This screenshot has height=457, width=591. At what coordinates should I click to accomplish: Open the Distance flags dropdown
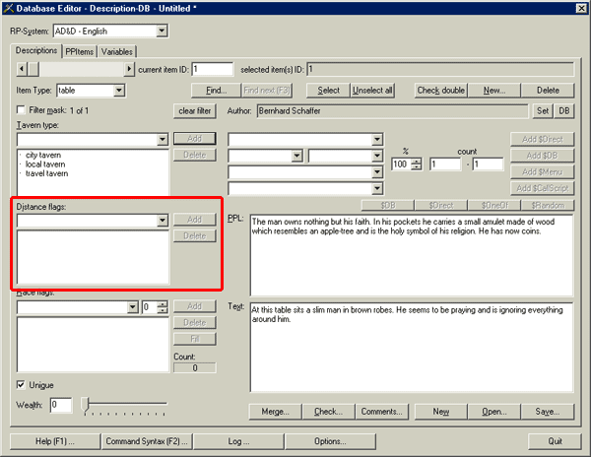163,222
